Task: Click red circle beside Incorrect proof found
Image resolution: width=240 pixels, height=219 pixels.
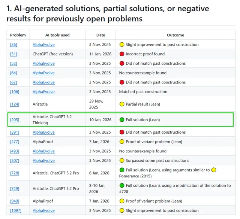Action: pyautogui.click(x=122, y=54)
